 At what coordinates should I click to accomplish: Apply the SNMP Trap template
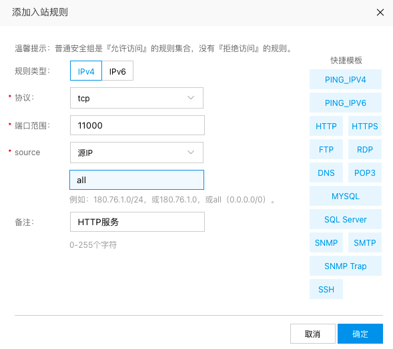[346, 266]
